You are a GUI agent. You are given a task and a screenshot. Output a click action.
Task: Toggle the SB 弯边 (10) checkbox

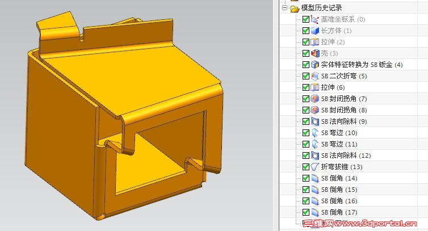(x=306, y=133)
